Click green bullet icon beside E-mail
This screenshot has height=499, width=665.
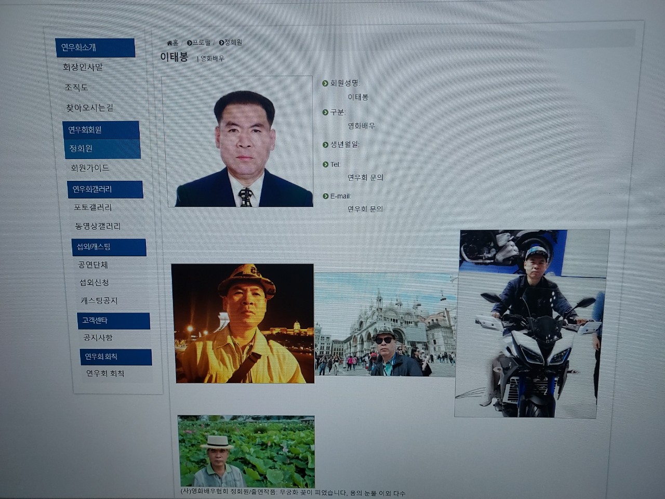coord(325,196)
